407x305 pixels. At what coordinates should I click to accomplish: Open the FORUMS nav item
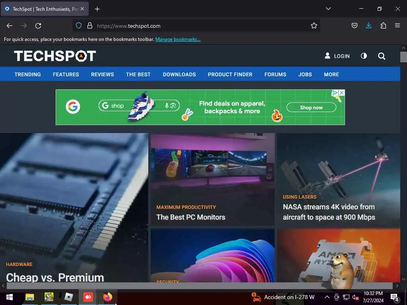(x=275, y=74)
